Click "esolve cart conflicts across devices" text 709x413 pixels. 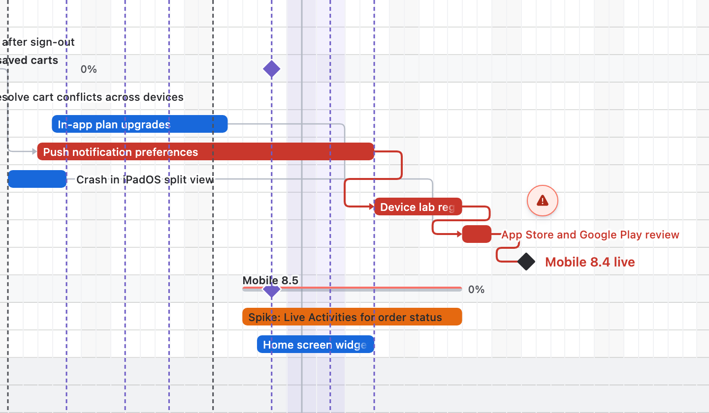click(x=92, y=97)
